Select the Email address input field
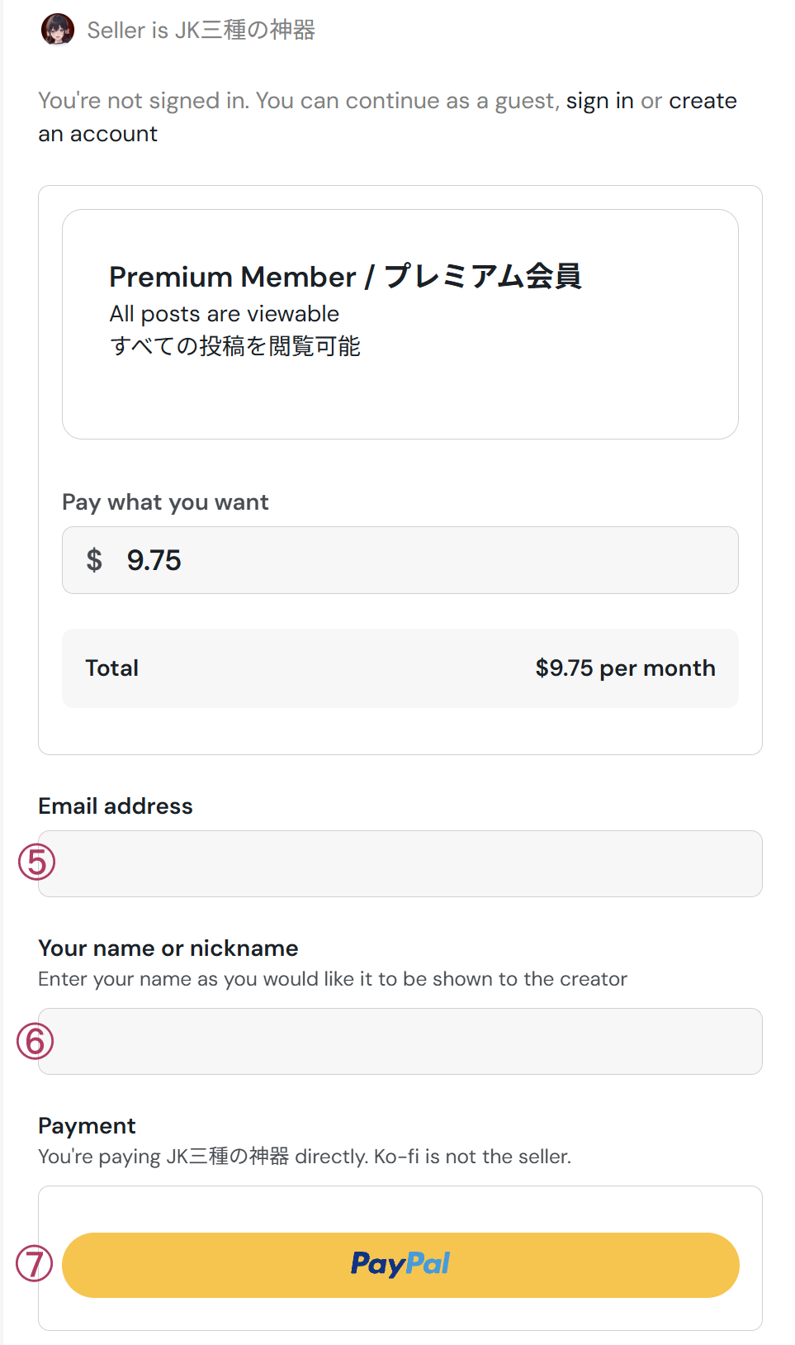The width and height of the screenshot is (795, 1345). pos(400,863)
